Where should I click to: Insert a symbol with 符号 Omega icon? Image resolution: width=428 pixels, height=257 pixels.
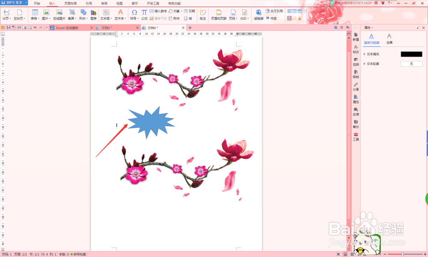(134, 15)
